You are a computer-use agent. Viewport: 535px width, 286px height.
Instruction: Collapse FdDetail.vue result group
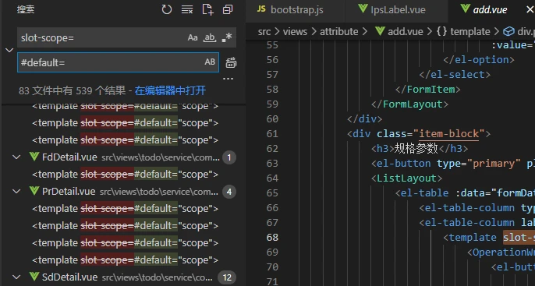pyautogui.click(x=16, y=157)
